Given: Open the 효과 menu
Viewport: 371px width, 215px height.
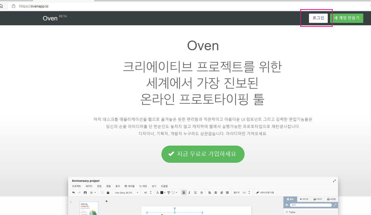Looking at the screenshot, I should [118, 186].
